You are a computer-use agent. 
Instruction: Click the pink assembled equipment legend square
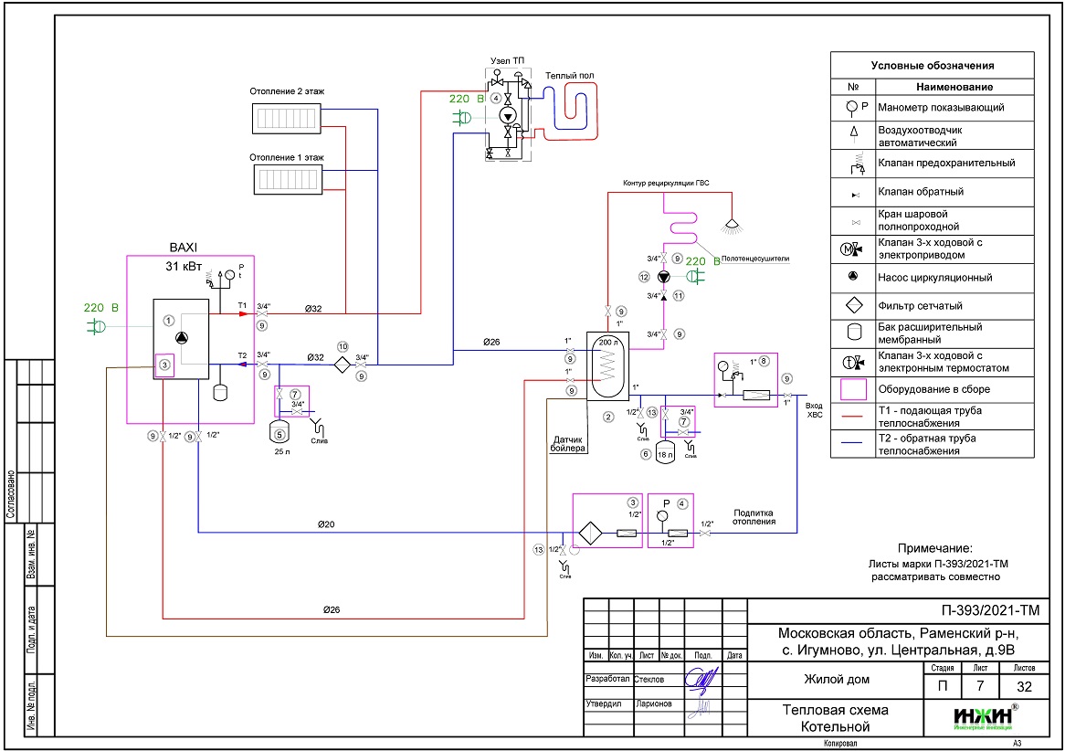click(853, 388)
